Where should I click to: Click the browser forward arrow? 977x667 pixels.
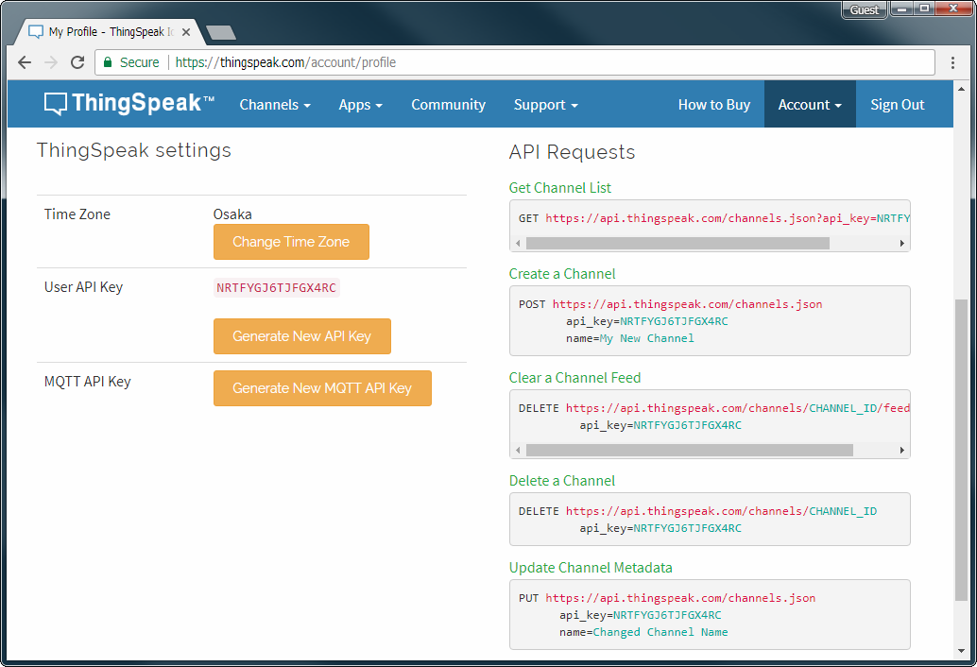[x=51, y=62]
